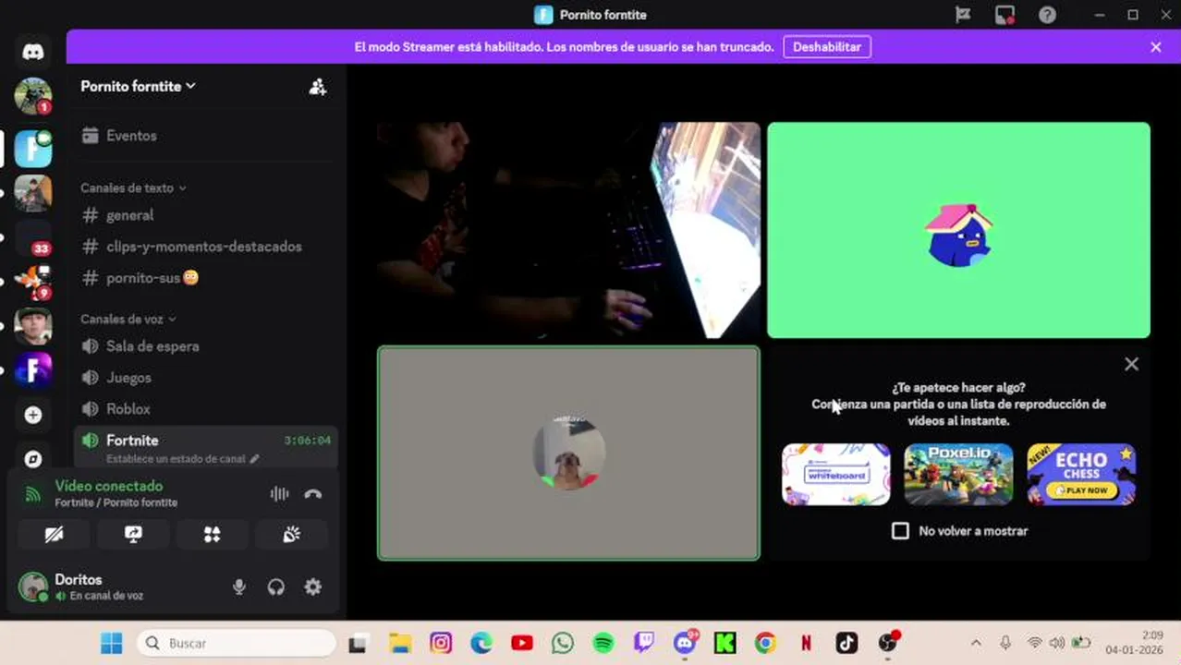Open noise suppression waveform icon
The height and width of the screenshot is (665, 1181).
click(x=279, y=494)
